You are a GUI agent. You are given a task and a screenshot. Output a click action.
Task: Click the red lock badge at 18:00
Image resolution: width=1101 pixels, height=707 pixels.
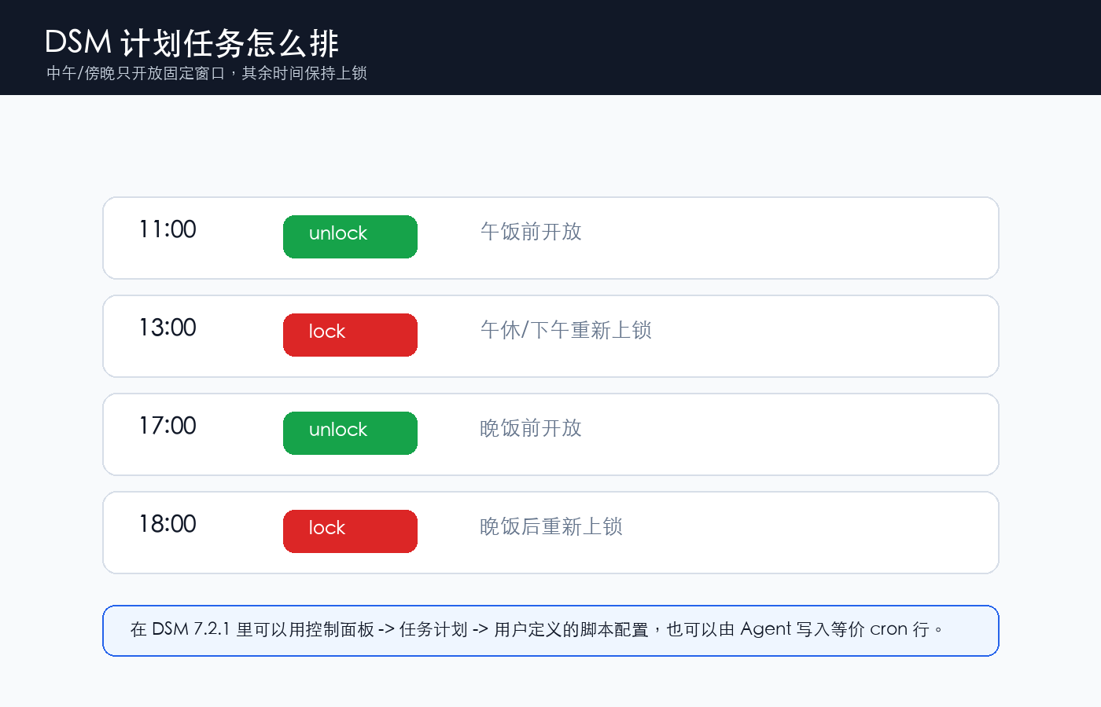point(350,531)
